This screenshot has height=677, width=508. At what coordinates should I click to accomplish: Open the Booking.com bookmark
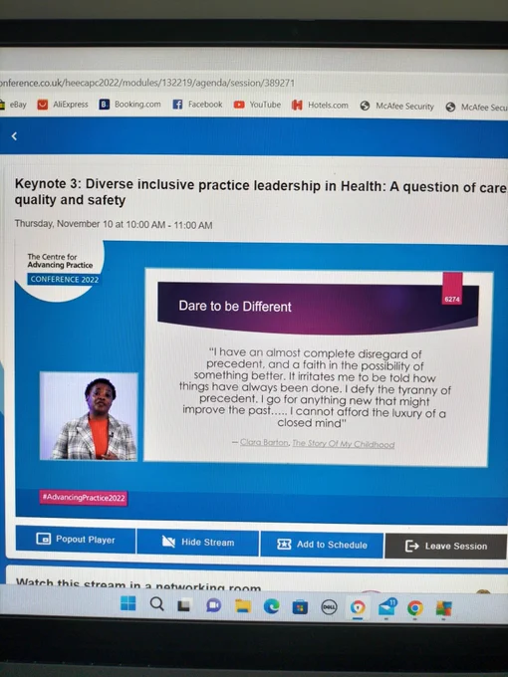[130, 105]
